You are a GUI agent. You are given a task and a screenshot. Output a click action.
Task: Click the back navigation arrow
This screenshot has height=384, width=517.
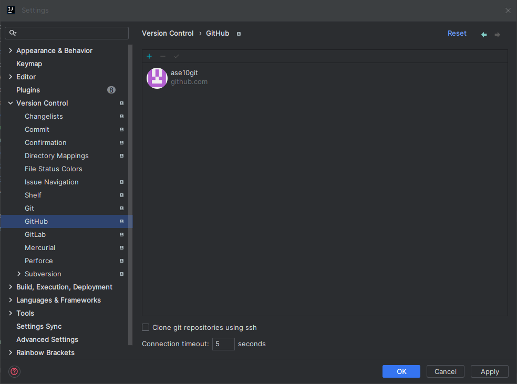(x=484, y=35)
